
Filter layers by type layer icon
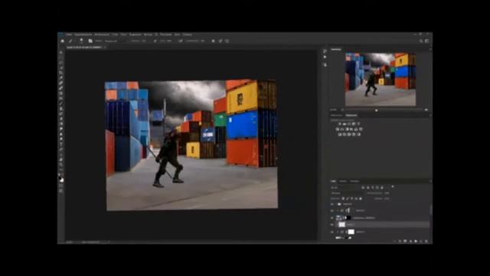coord(373,187)
